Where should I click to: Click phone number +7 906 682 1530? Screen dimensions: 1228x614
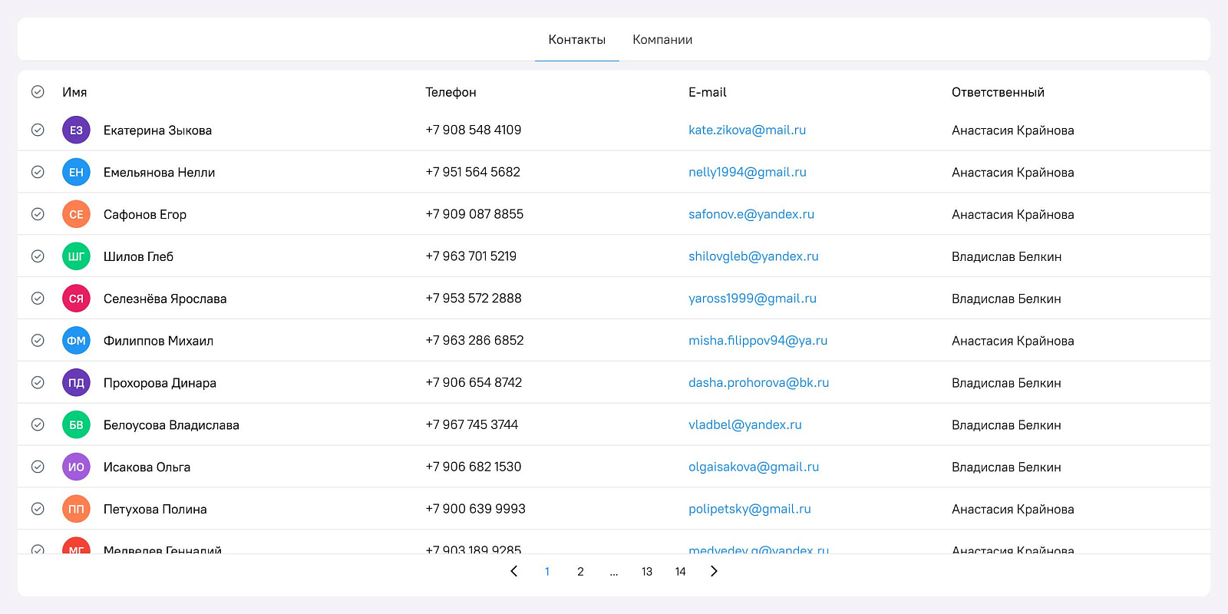coord(473,467)
